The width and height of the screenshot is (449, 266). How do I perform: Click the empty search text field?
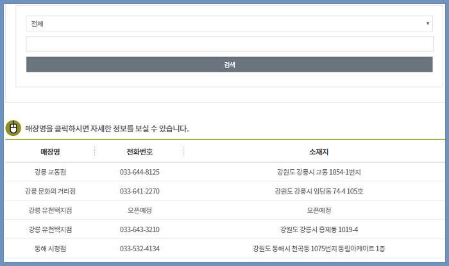[230, 44]
